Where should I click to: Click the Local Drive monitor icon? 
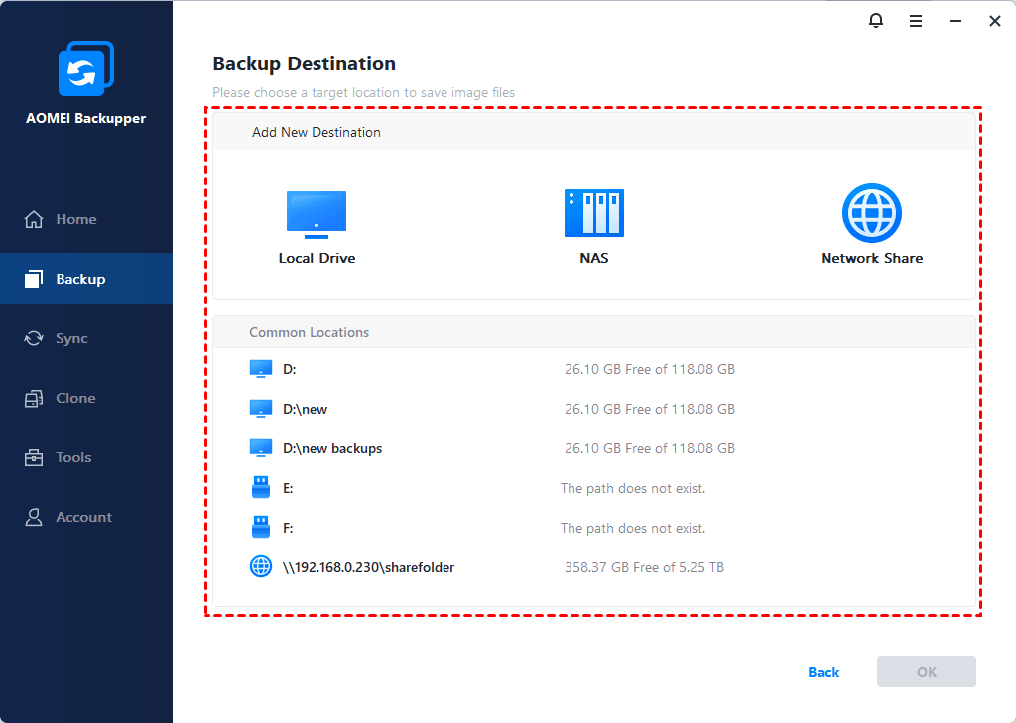(x=316, y=214)
